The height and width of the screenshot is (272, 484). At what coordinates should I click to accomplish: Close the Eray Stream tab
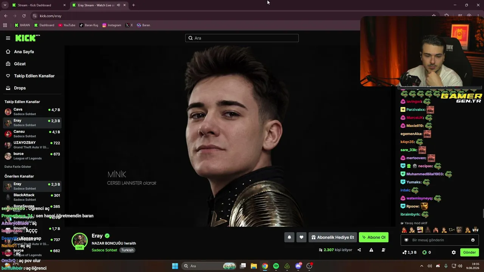click(124, 5)
